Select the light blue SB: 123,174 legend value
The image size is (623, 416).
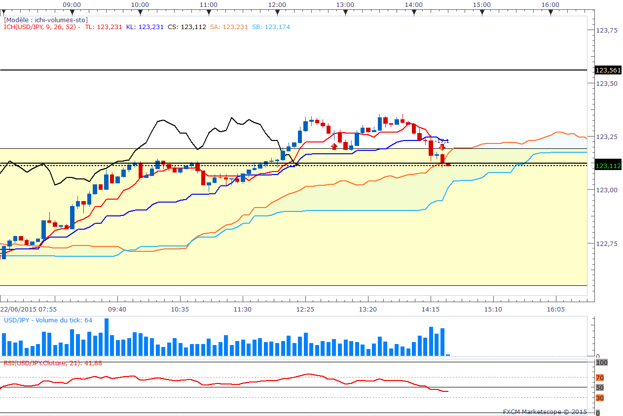(271, 27)
